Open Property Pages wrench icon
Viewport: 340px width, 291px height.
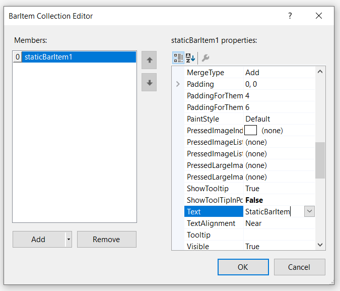pyautogui.click(x=206, y=57)
